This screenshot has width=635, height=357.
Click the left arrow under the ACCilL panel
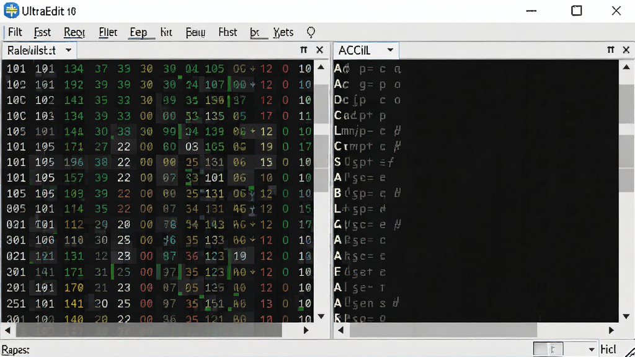[341, 330]
